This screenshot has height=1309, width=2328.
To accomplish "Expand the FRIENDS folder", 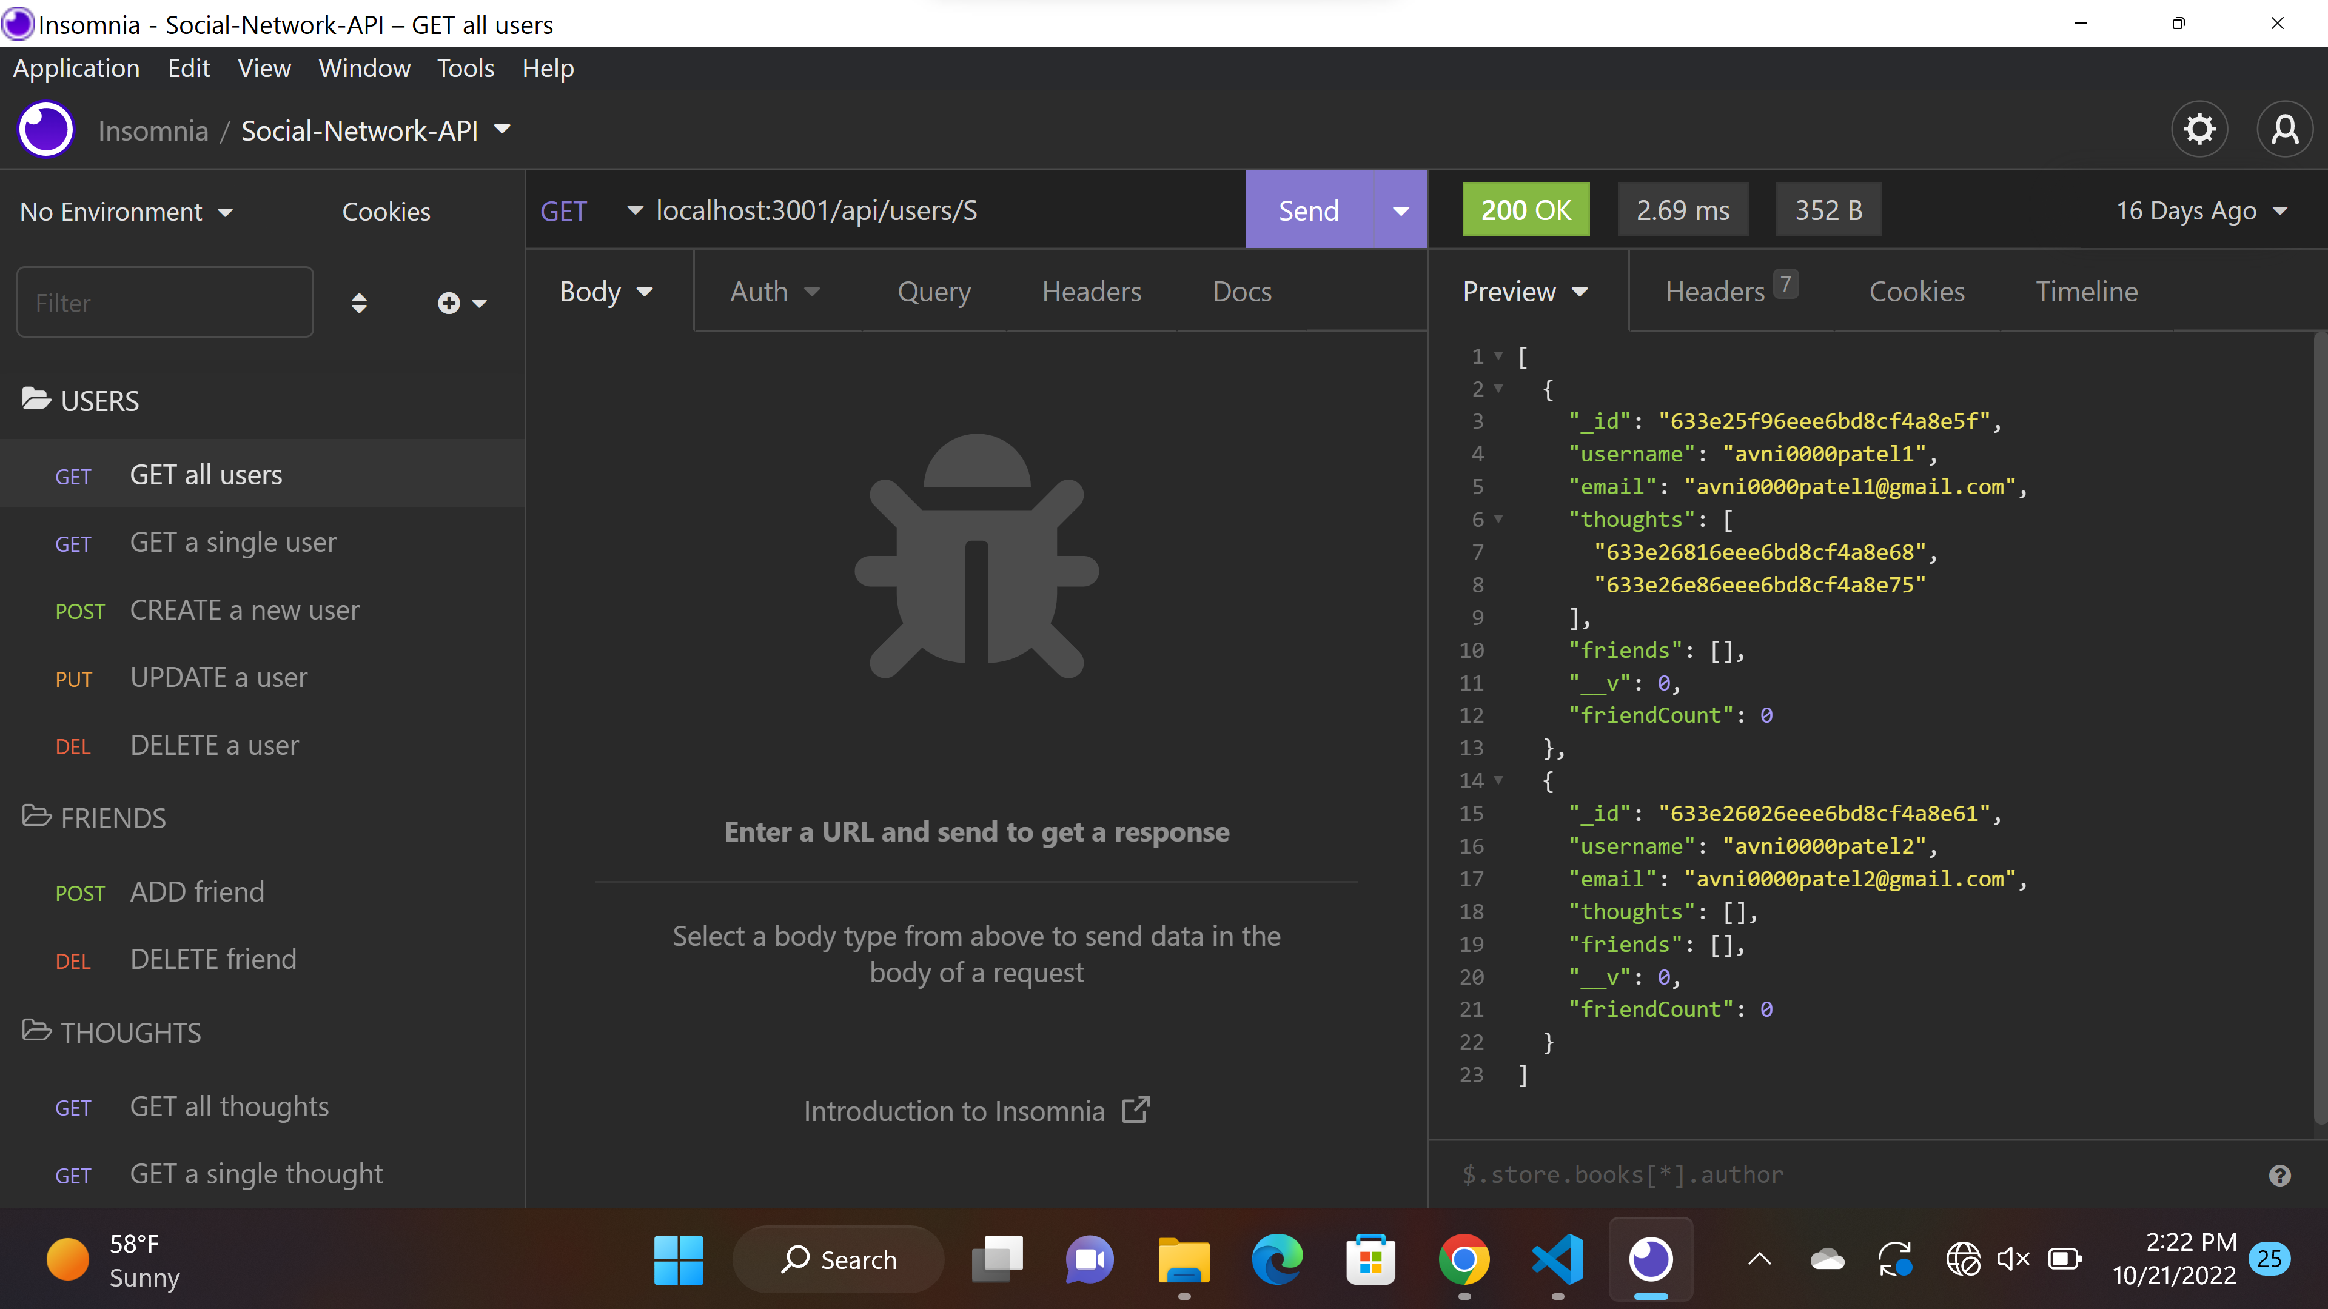I will click(x=93, y=817).
